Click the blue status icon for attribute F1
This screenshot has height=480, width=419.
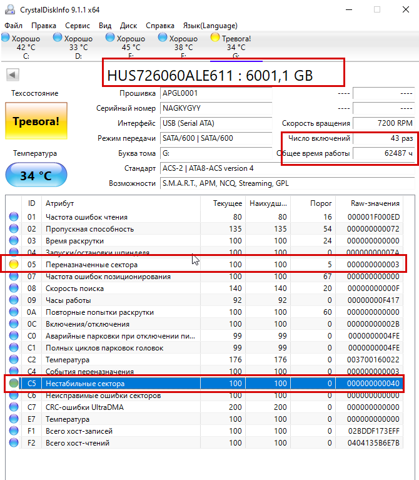[14, 431]
